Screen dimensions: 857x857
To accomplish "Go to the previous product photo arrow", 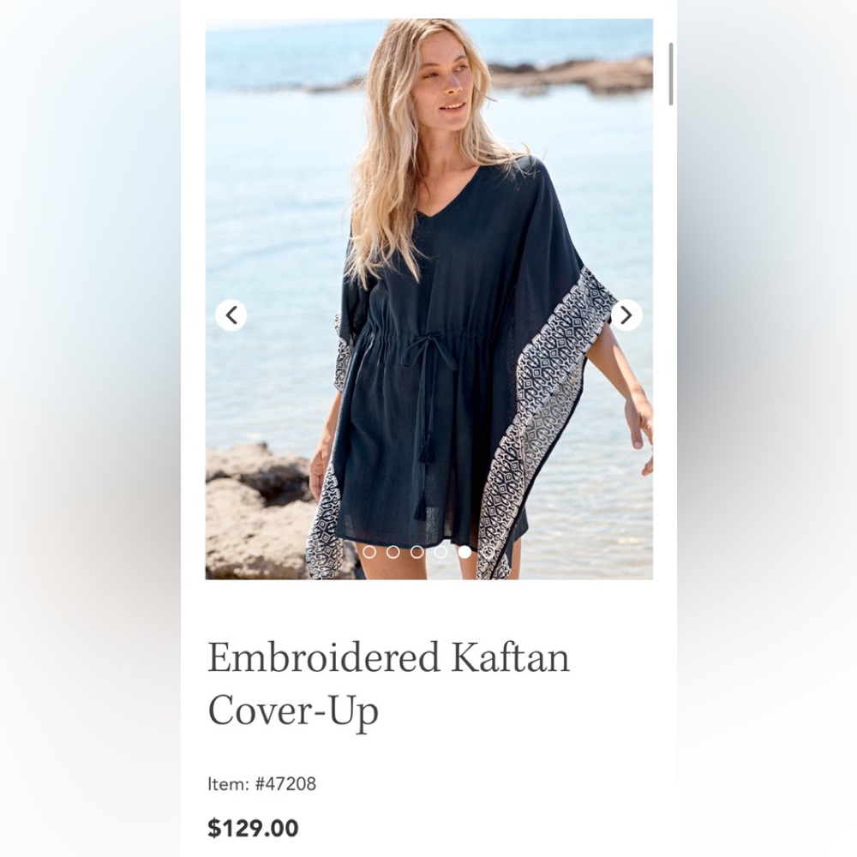I will [x=231, y=315].
